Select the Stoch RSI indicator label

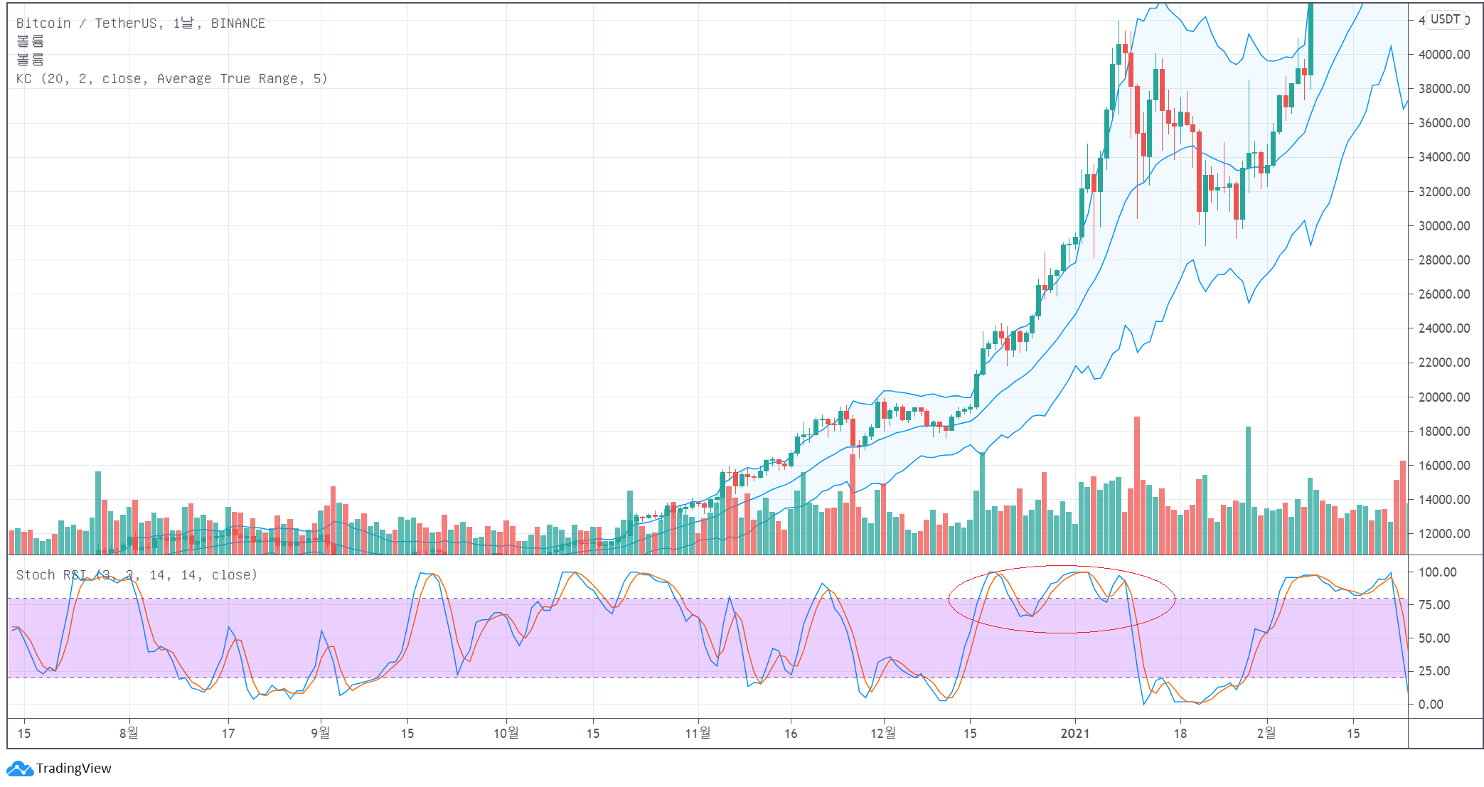coord(137,575)
